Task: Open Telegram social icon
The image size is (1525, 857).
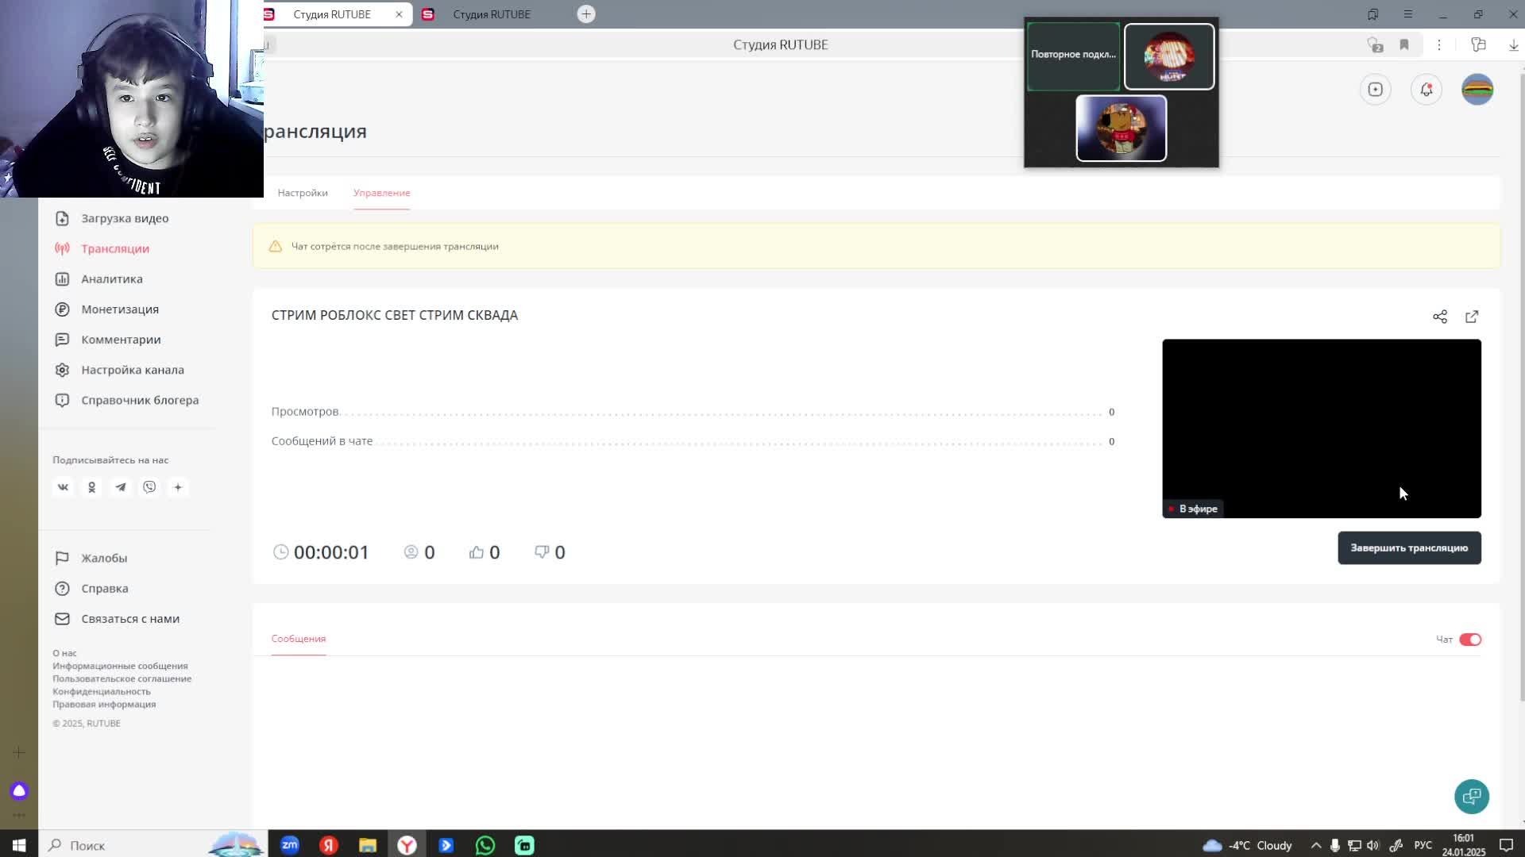Action: 121,487
